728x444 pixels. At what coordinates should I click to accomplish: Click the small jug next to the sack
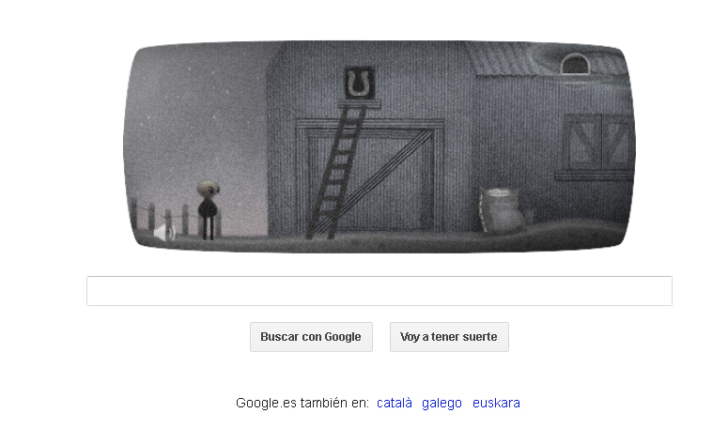click(529, 215)
